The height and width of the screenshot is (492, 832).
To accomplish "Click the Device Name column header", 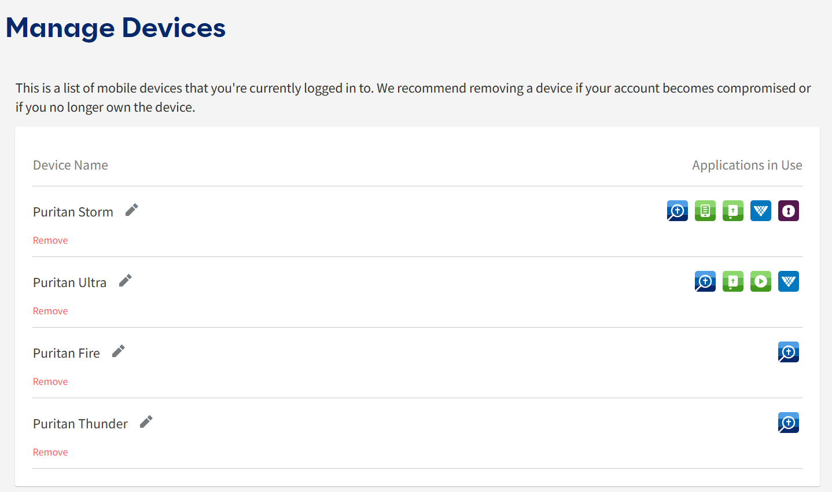I will tap(70, 165).
